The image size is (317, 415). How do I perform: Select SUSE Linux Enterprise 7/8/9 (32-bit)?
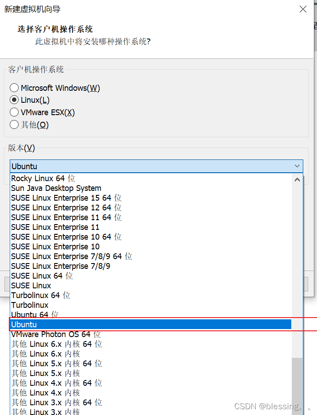pyautogui.click(x=151, y=266)
